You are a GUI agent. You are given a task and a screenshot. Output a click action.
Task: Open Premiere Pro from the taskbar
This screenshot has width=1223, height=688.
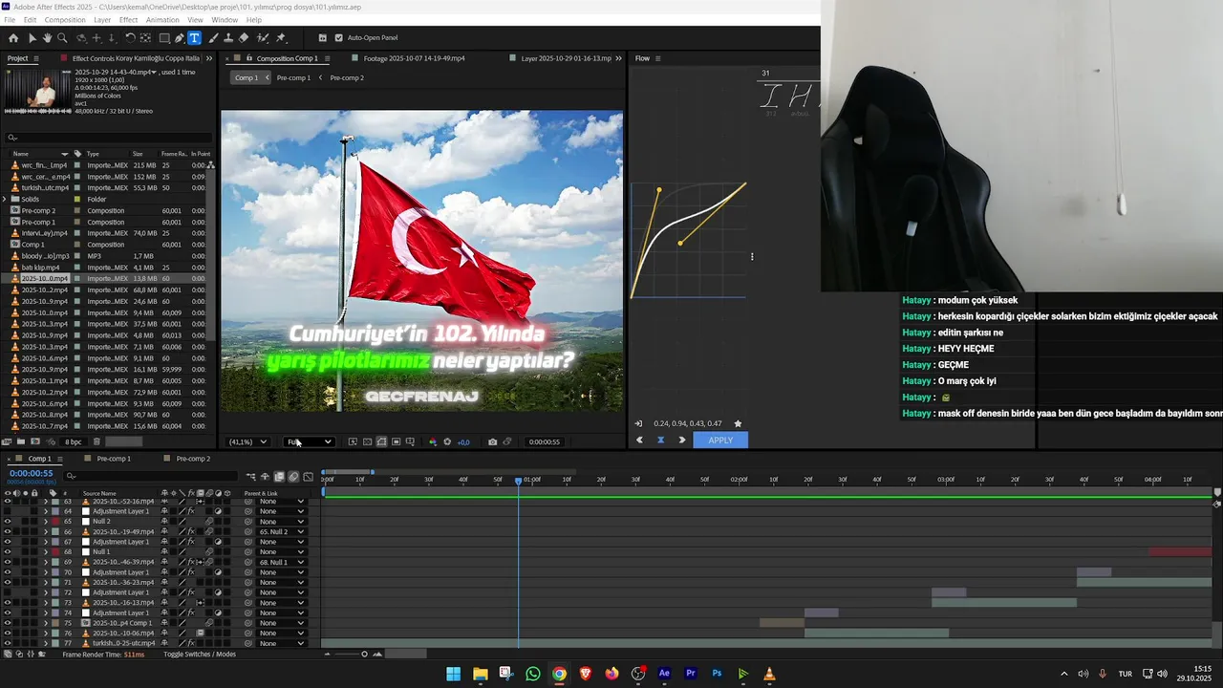pos(691,674)
